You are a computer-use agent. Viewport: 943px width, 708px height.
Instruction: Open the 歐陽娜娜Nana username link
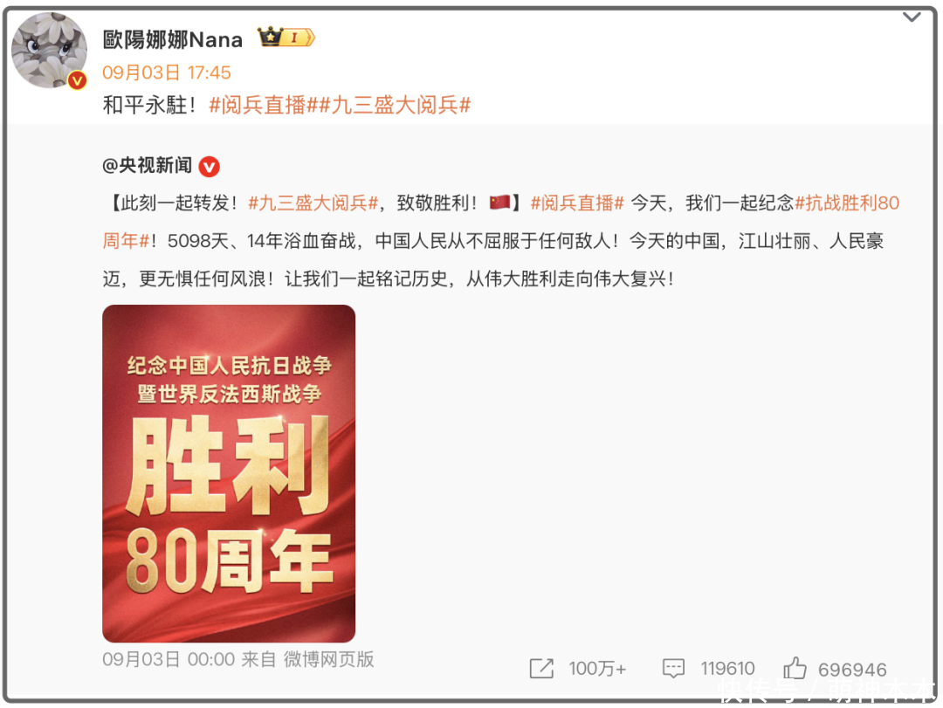click(173, 39)
